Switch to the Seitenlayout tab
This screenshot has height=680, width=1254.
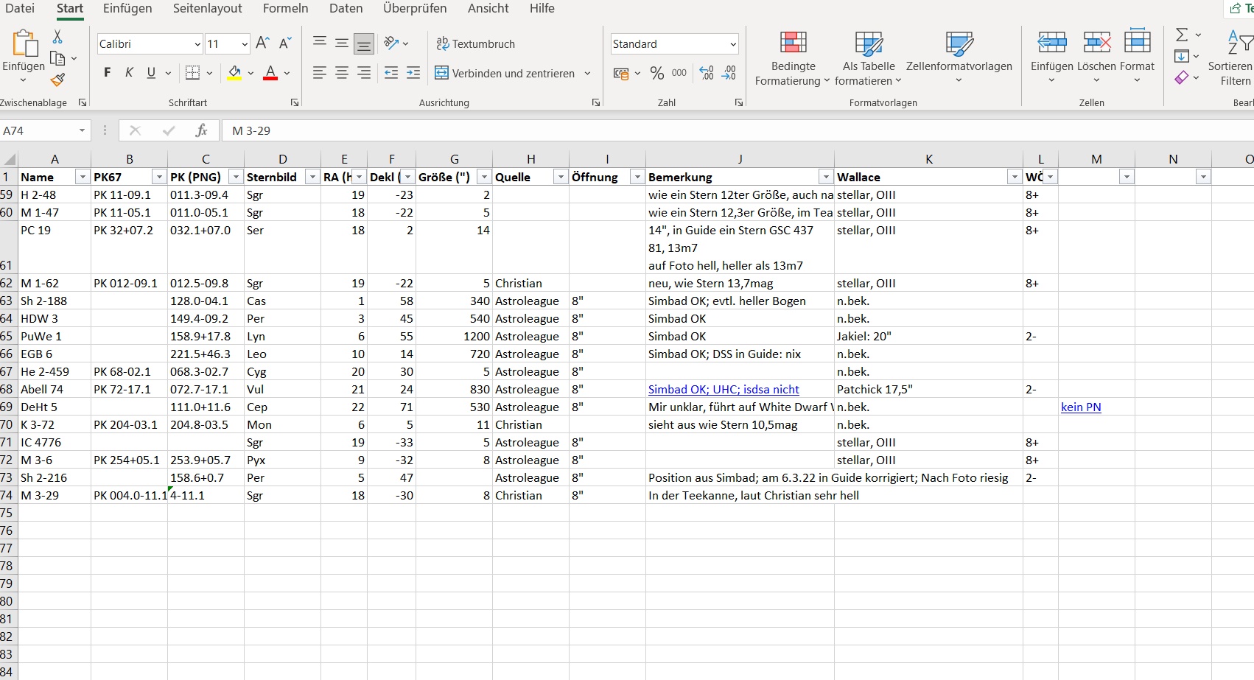[208, 8]
